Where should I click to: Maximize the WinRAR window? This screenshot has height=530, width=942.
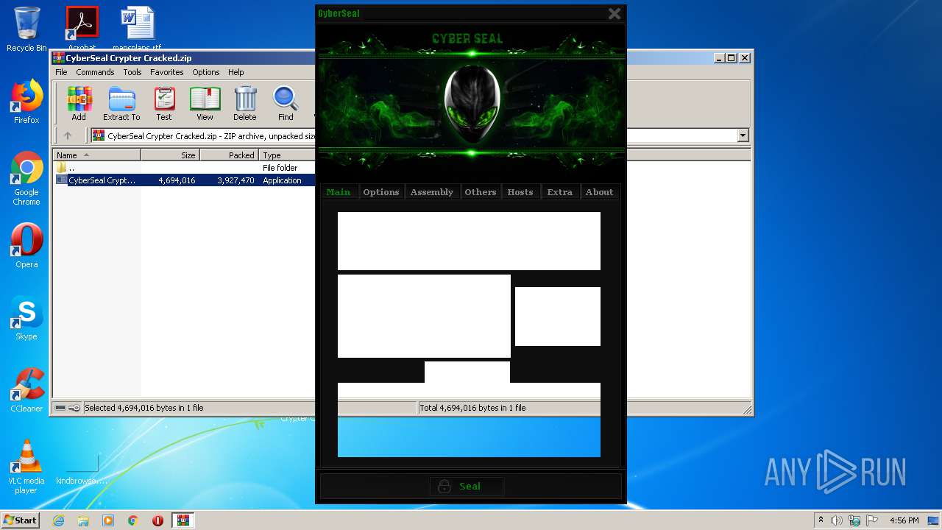731,57
